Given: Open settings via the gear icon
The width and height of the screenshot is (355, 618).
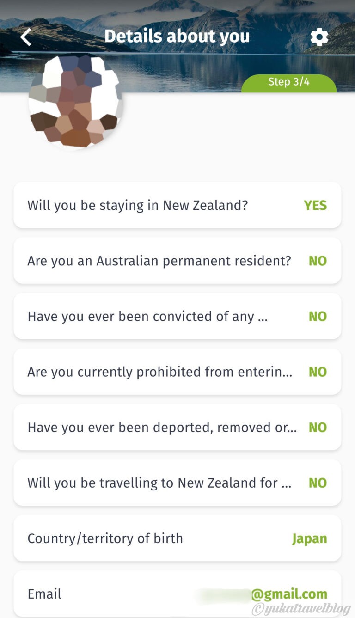Looking at the screenshot, I should click(x=319, y=37).
